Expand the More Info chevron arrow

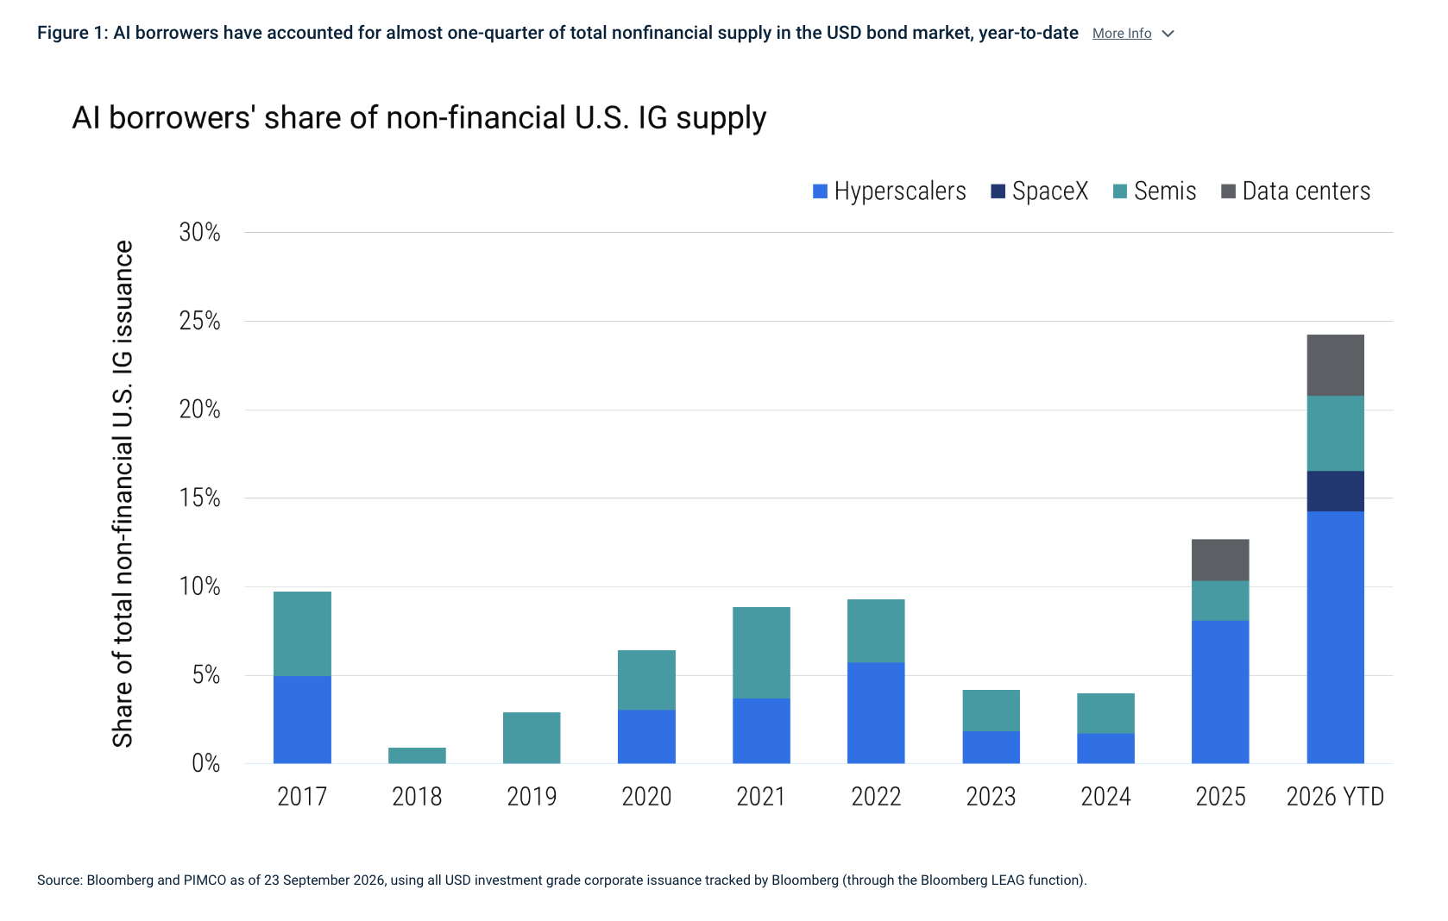(1168, 34)
